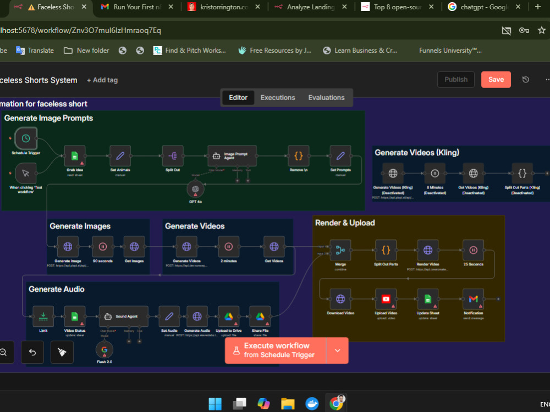Open deactivated Generate Videos (Kling) node
Image resolution: width=550 pixels, height=412 pixels.
click(x=393, y=173)
